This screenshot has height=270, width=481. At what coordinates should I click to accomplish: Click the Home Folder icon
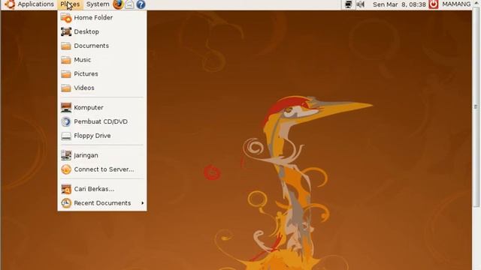[66, 18]
